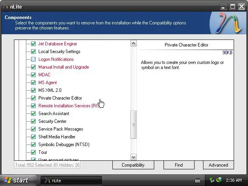Viewport: 248px width, 186px height.
Task: Uncheck the Service Pack Messages checkbox
Action: [x=33, y=129]
